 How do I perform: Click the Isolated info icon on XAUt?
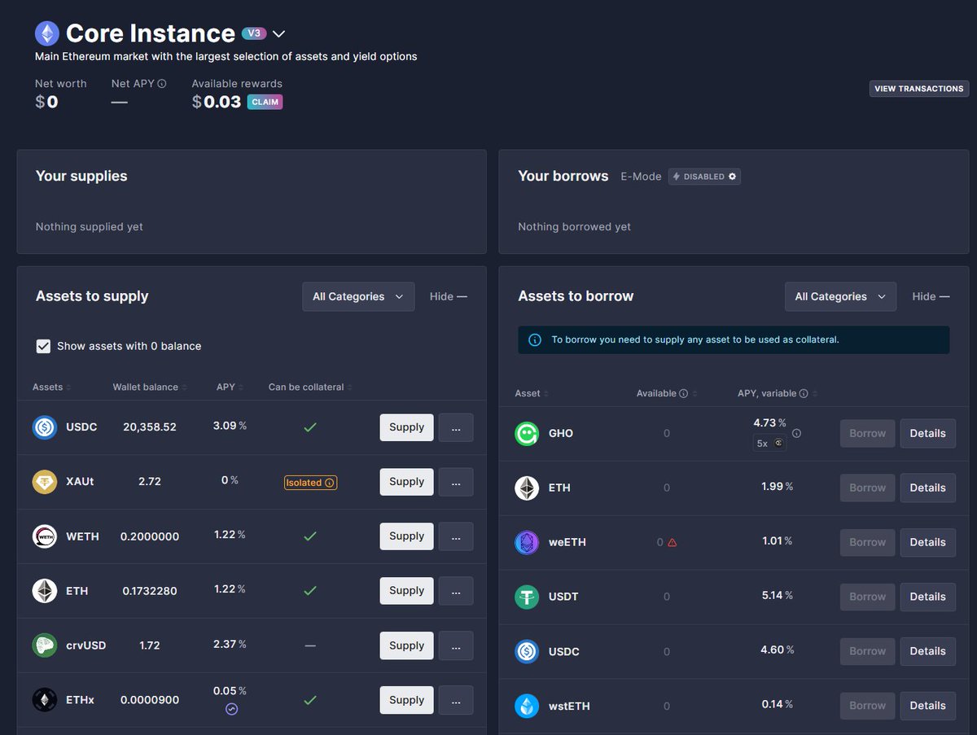point(330,483)
